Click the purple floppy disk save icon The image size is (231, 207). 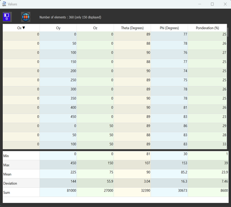(7, 17)
